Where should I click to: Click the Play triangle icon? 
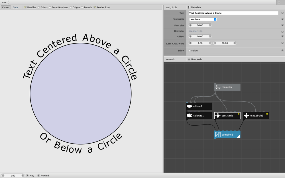point(27,175)
